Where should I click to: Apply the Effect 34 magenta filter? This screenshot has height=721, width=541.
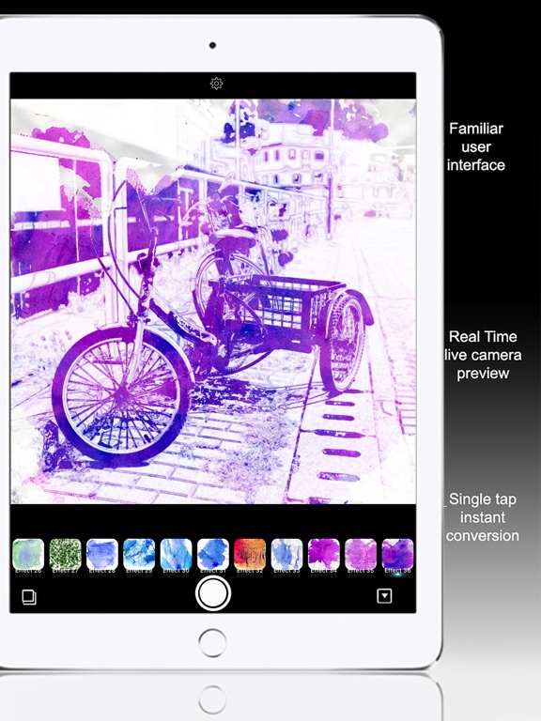point(324,555)
